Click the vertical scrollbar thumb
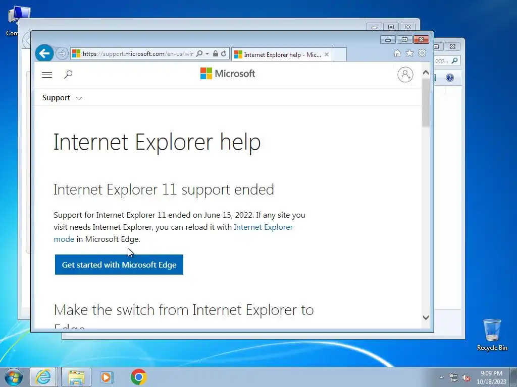This screenshot has width=517, height=387. 426,103
